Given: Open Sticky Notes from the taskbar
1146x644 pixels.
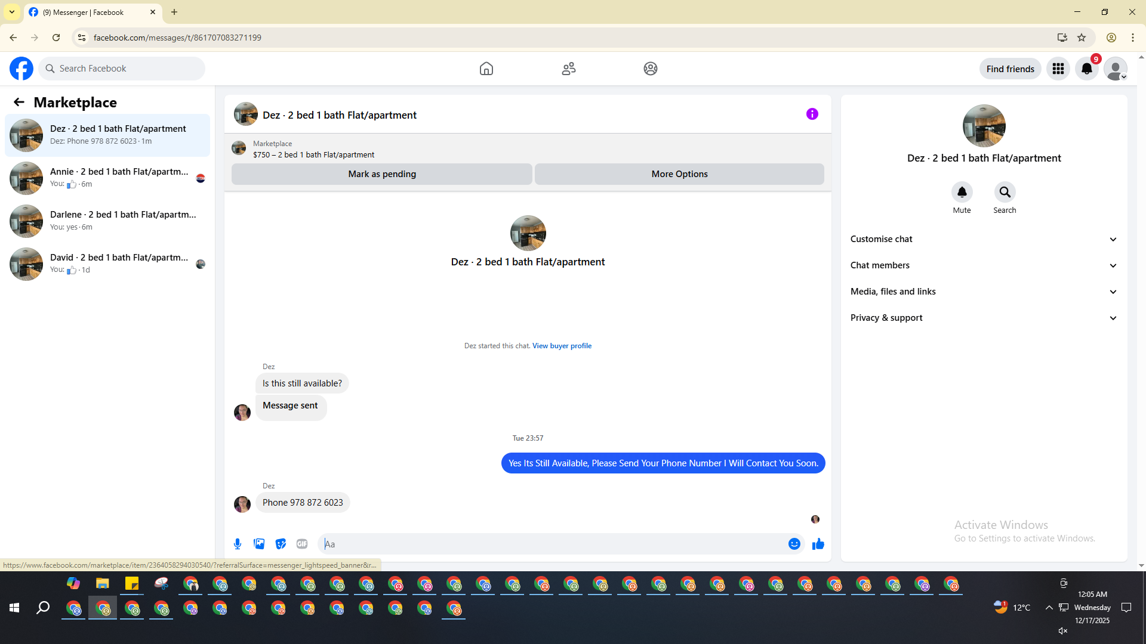Looking at the screenshot, I should click(132, 583).
